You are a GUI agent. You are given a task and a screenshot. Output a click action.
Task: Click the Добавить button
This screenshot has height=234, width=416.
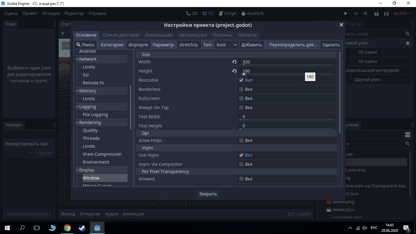(x=252, y=45)
